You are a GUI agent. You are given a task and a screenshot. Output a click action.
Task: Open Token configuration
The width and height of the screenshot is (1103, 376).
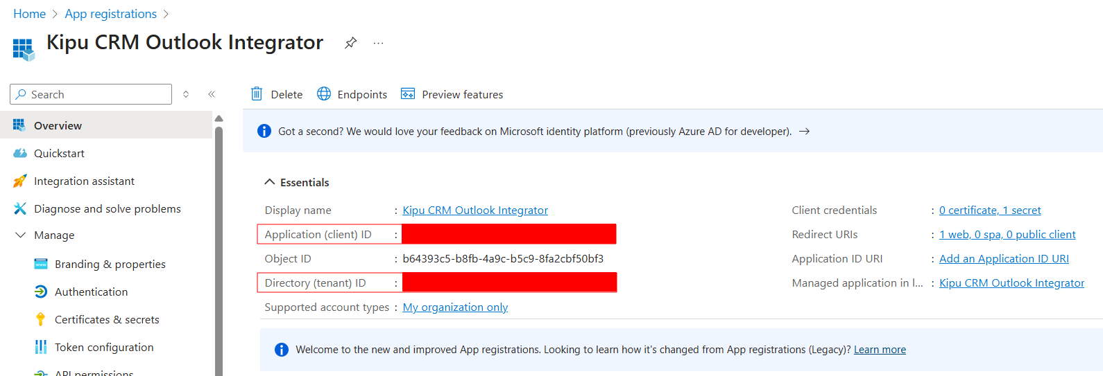coord(104,348)
